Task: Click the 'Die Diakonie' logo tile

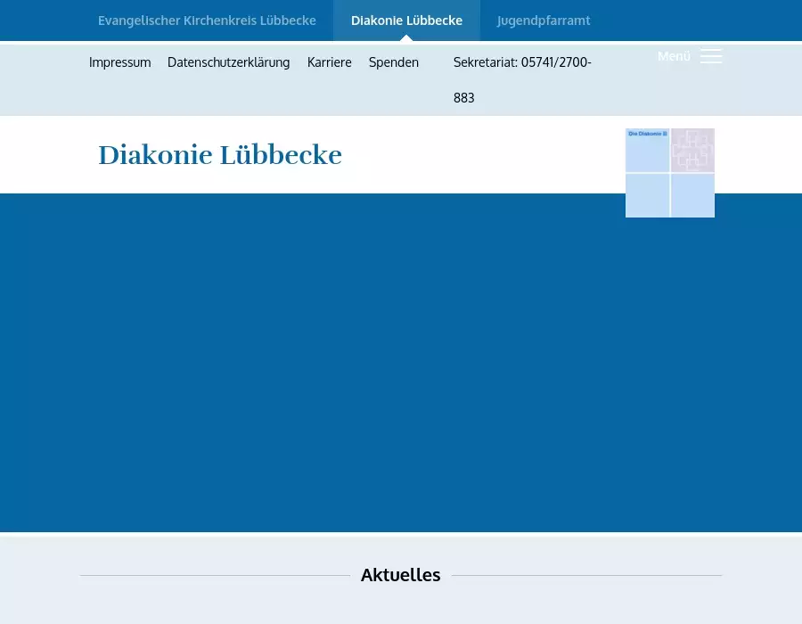Action: [647, 150]
